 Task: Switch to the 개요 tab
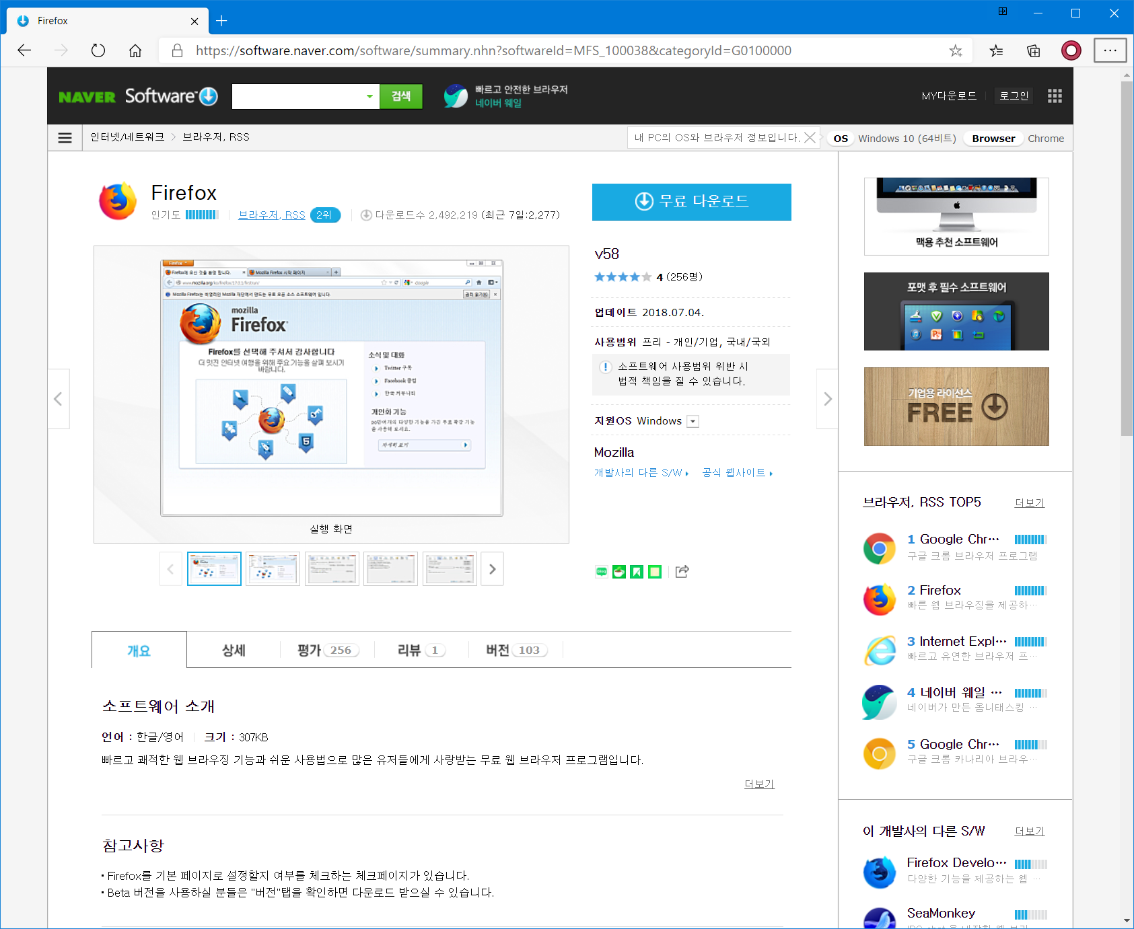tap(139, 650)
